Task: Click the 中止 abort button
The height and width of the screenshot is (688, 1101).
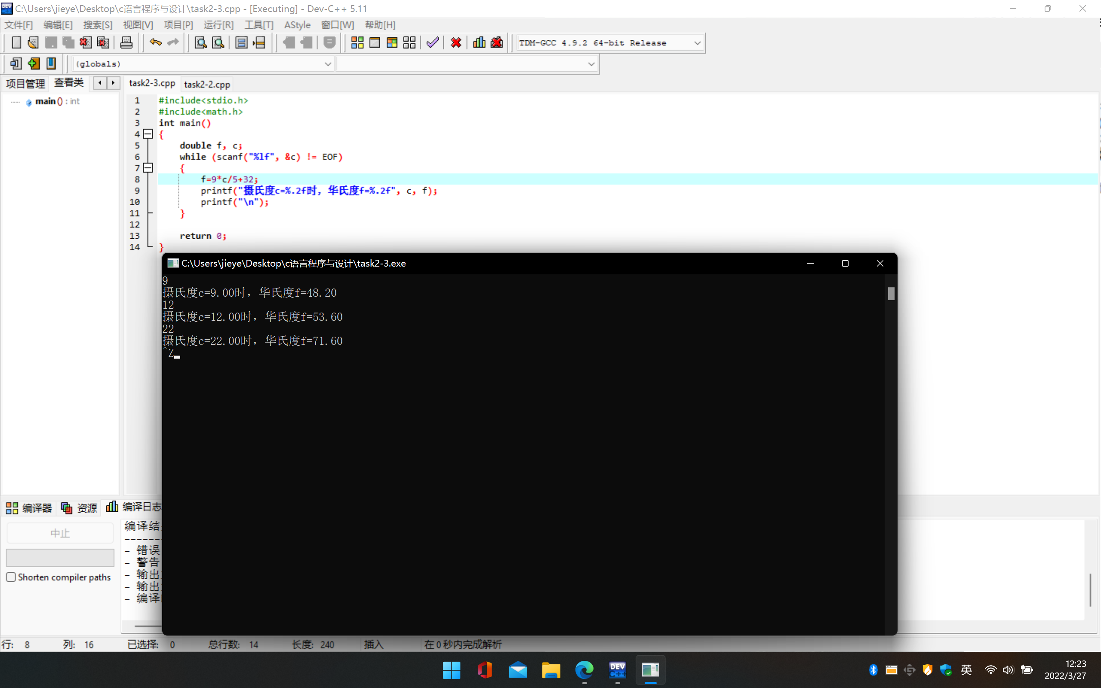Action: (60, 533)
